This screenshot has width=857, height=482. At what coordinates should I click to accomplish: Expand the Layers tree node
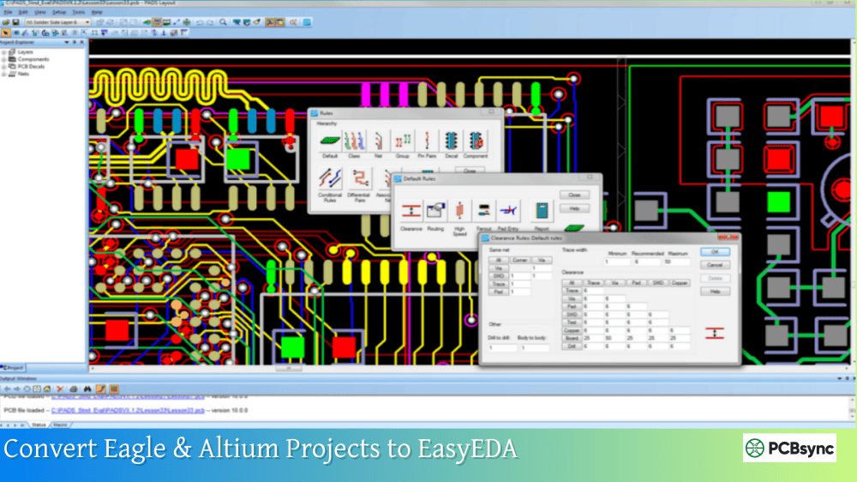pos(4,52)
